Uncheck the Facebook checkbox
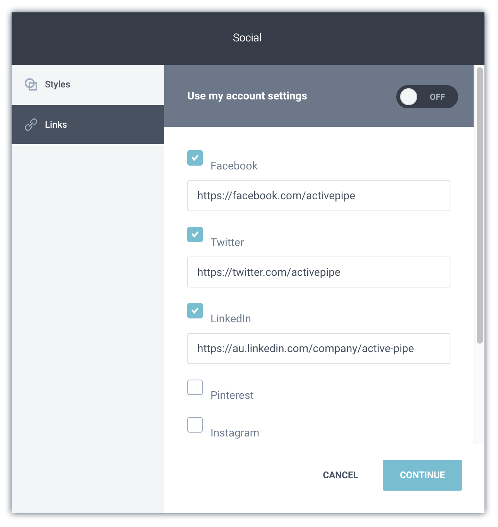 pyautogui.click(x=195, y=158)
